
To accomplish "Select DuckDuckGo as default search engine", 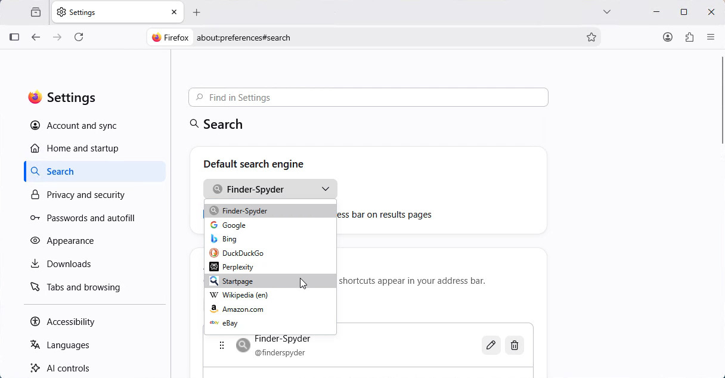I will tap(270, 253).
